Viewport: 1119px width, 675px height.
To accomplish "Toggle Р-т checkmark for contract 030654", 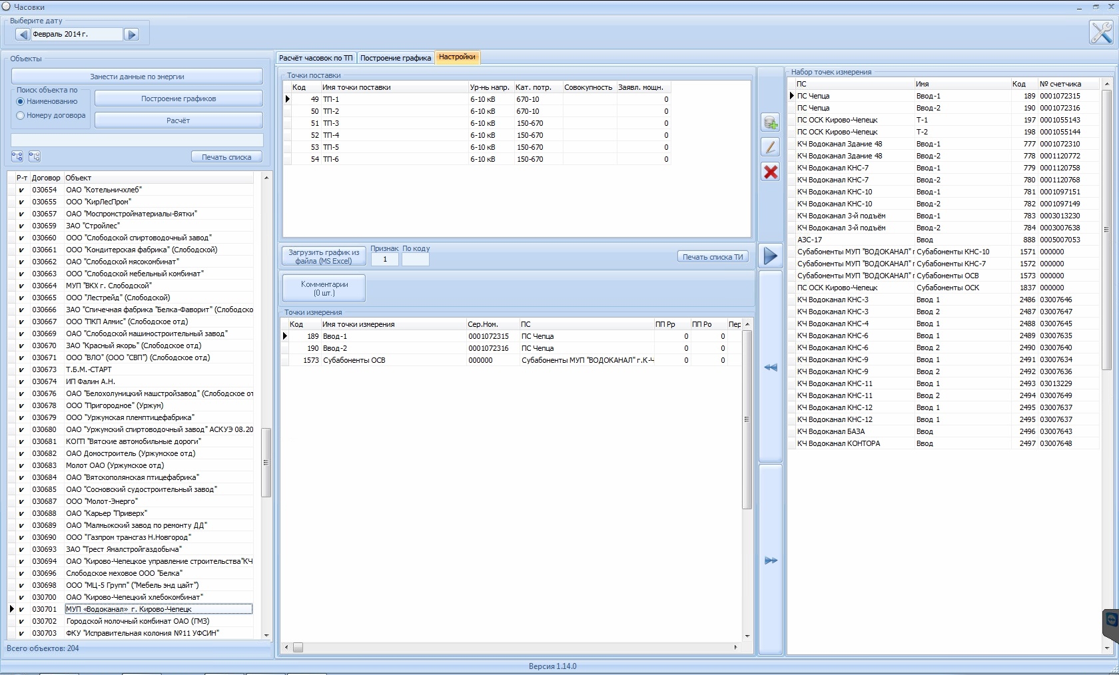I will point(21,190).
